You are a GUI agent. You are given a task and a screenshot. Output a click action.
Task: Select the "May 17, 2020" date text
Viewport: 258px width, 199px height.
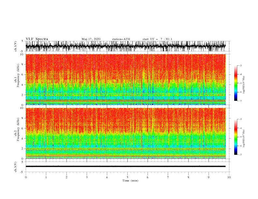(x=91, y=39)
